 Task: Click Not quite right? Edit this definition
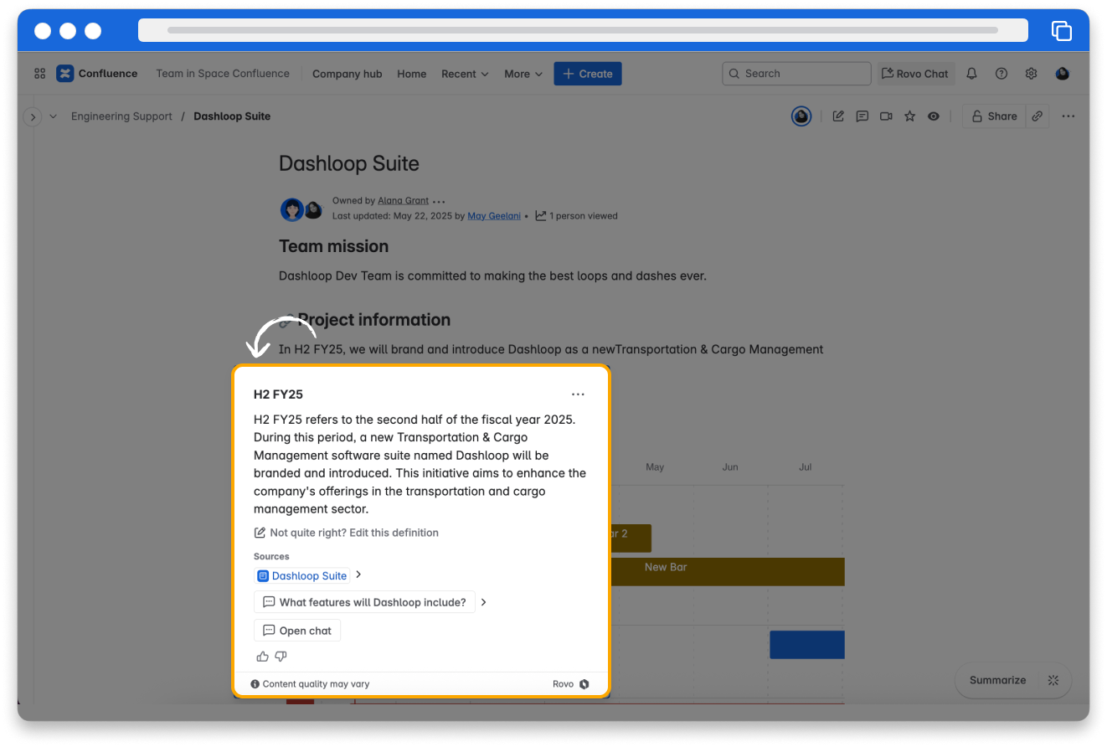(x=346, y=533)
